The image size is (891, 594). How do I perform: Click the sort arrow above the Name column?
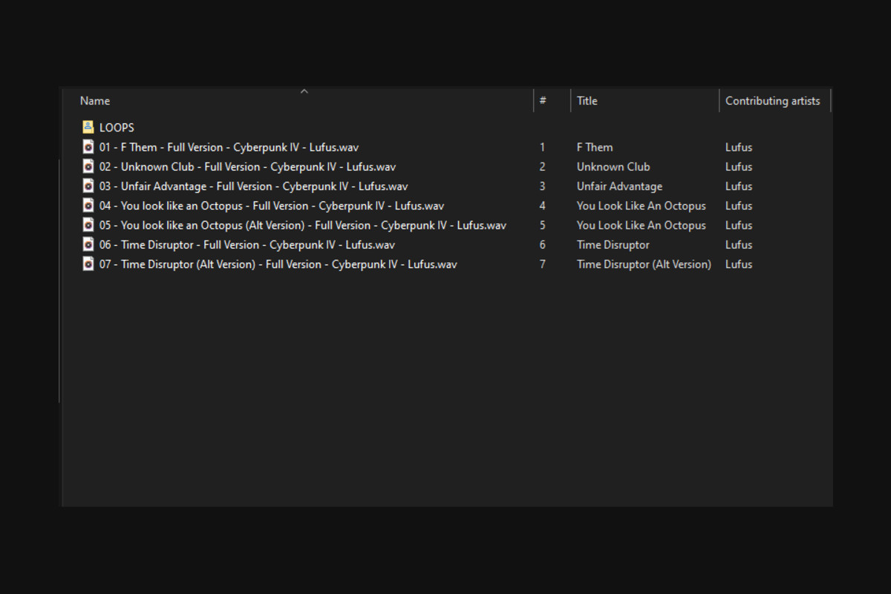pyautogui.click(x=304, y=91)
